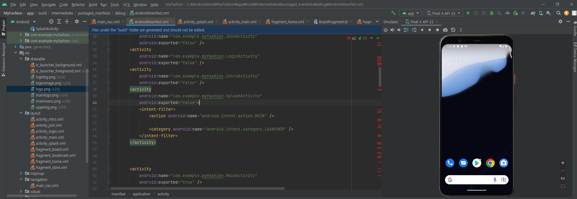The image size is (577, 199).
Task: Click the Debug app bug icon
Action: point(492,13)
